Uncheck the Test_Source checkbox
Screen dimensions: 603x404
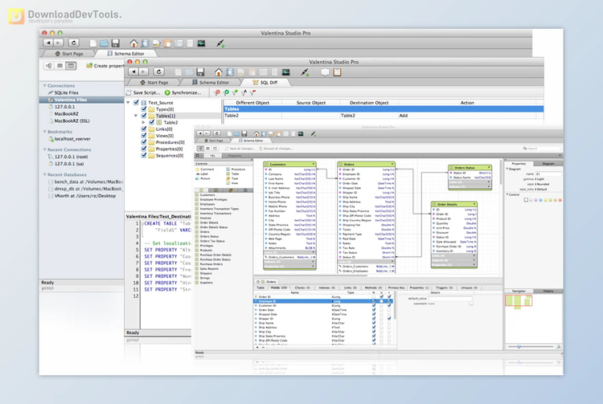(136, 103)
